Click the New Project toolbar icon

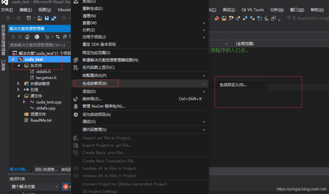pos(29,18)
